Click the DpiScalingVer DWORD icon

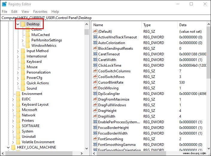click(95, 93)
